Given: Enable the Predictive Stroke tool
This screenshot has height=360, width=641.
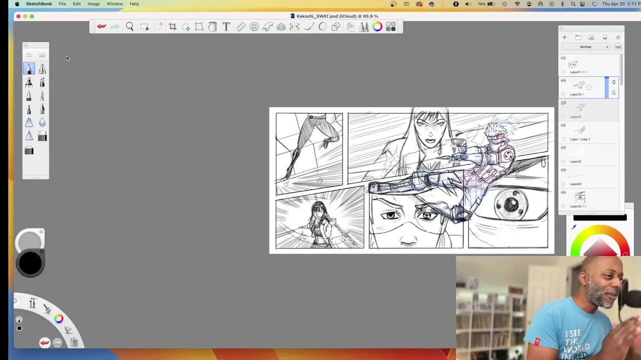Looking at the screenshot, I should tap(322, 26).
